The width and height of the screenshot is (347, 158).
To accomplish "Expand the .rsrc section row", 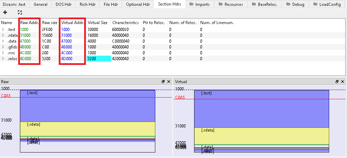I will click(x=3, y=53).
